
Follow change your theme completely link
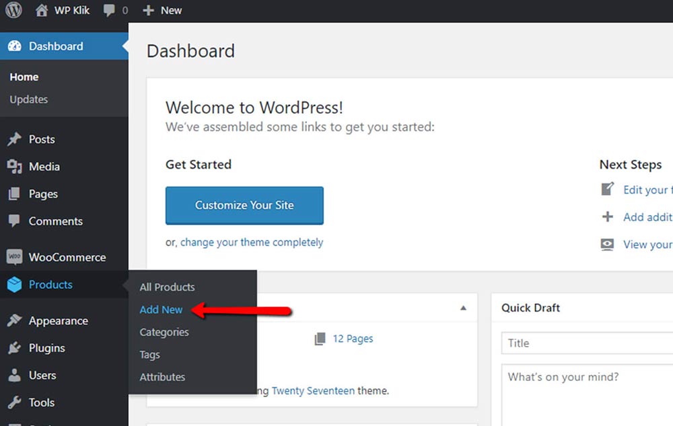click(252, 242)
